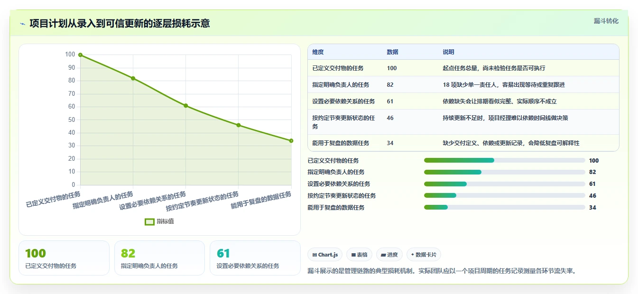Select the chart data point at value 100
The image size is (638, 294).
pyautogui.click(x=80, y=55)
